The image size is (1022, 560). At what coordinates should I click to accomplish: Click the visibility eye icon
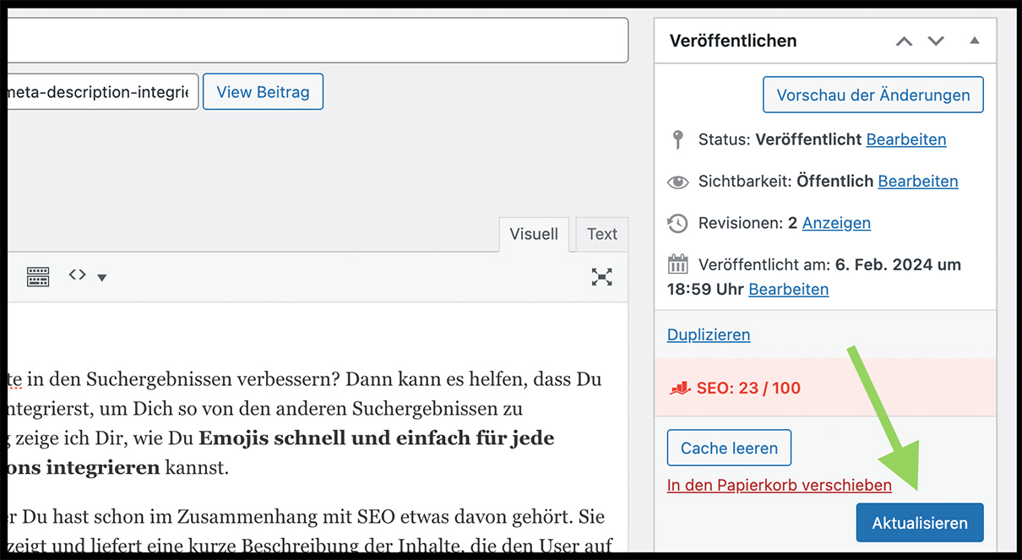click(x=677, y=182)
